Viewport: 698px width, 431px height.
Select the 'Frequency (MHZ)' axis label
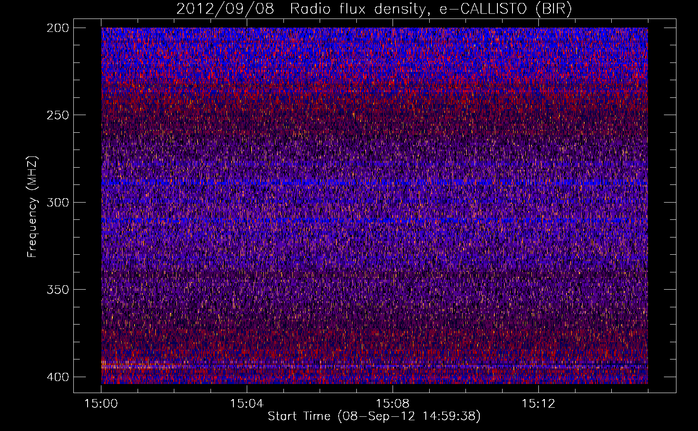tap(32, 207)
